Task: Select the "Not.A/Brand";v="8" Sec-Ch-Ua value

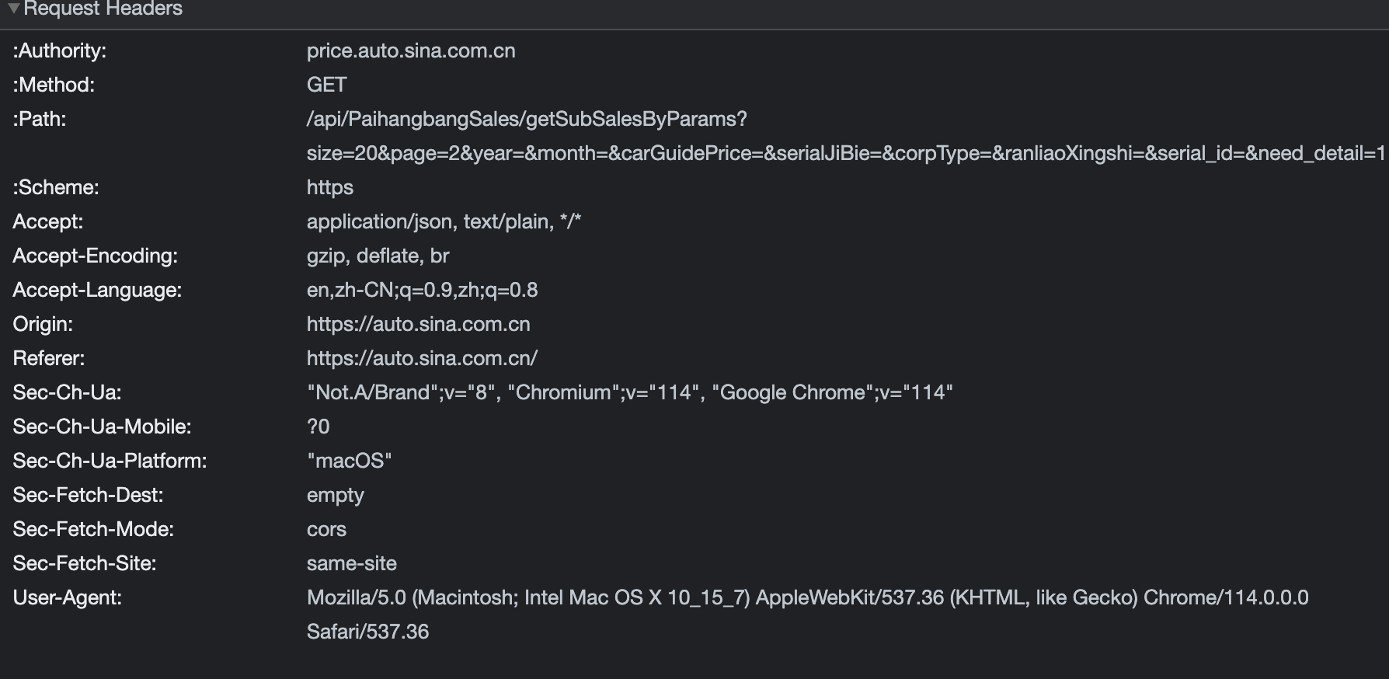Action: 630,392
